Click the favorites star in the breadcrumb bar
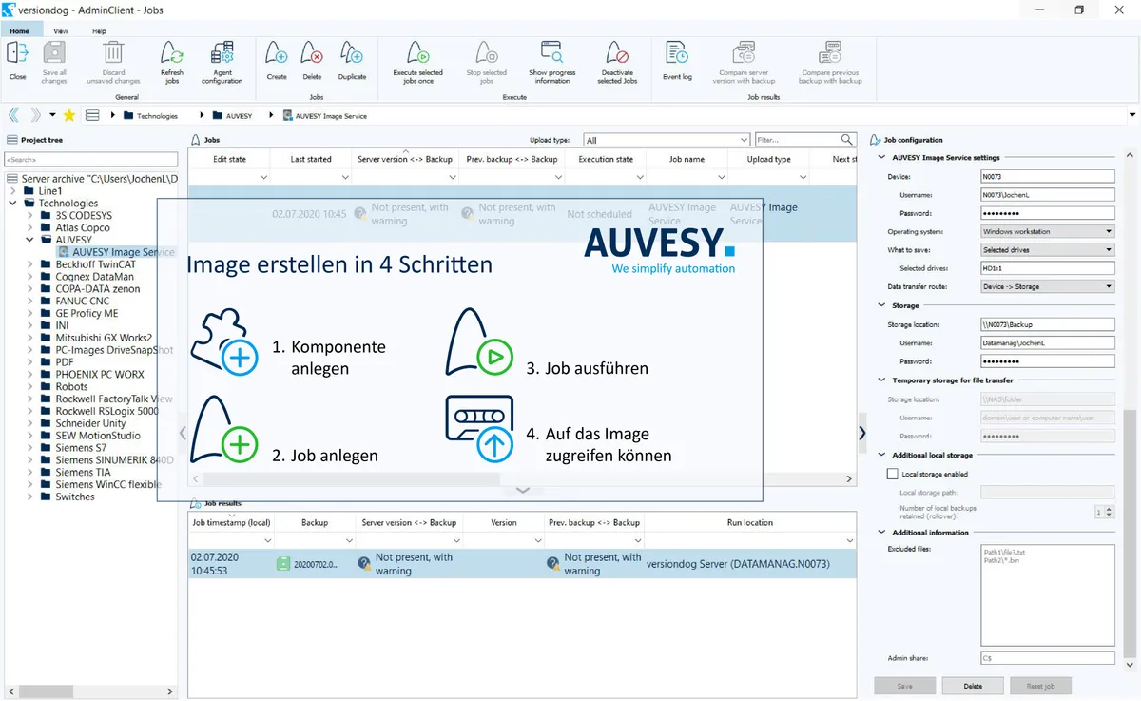Viewport: 1141px width, 701px height. pos(68,114)
